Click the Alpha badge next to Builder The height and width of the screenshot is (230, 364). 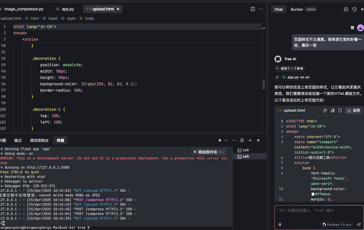[311, 9]
